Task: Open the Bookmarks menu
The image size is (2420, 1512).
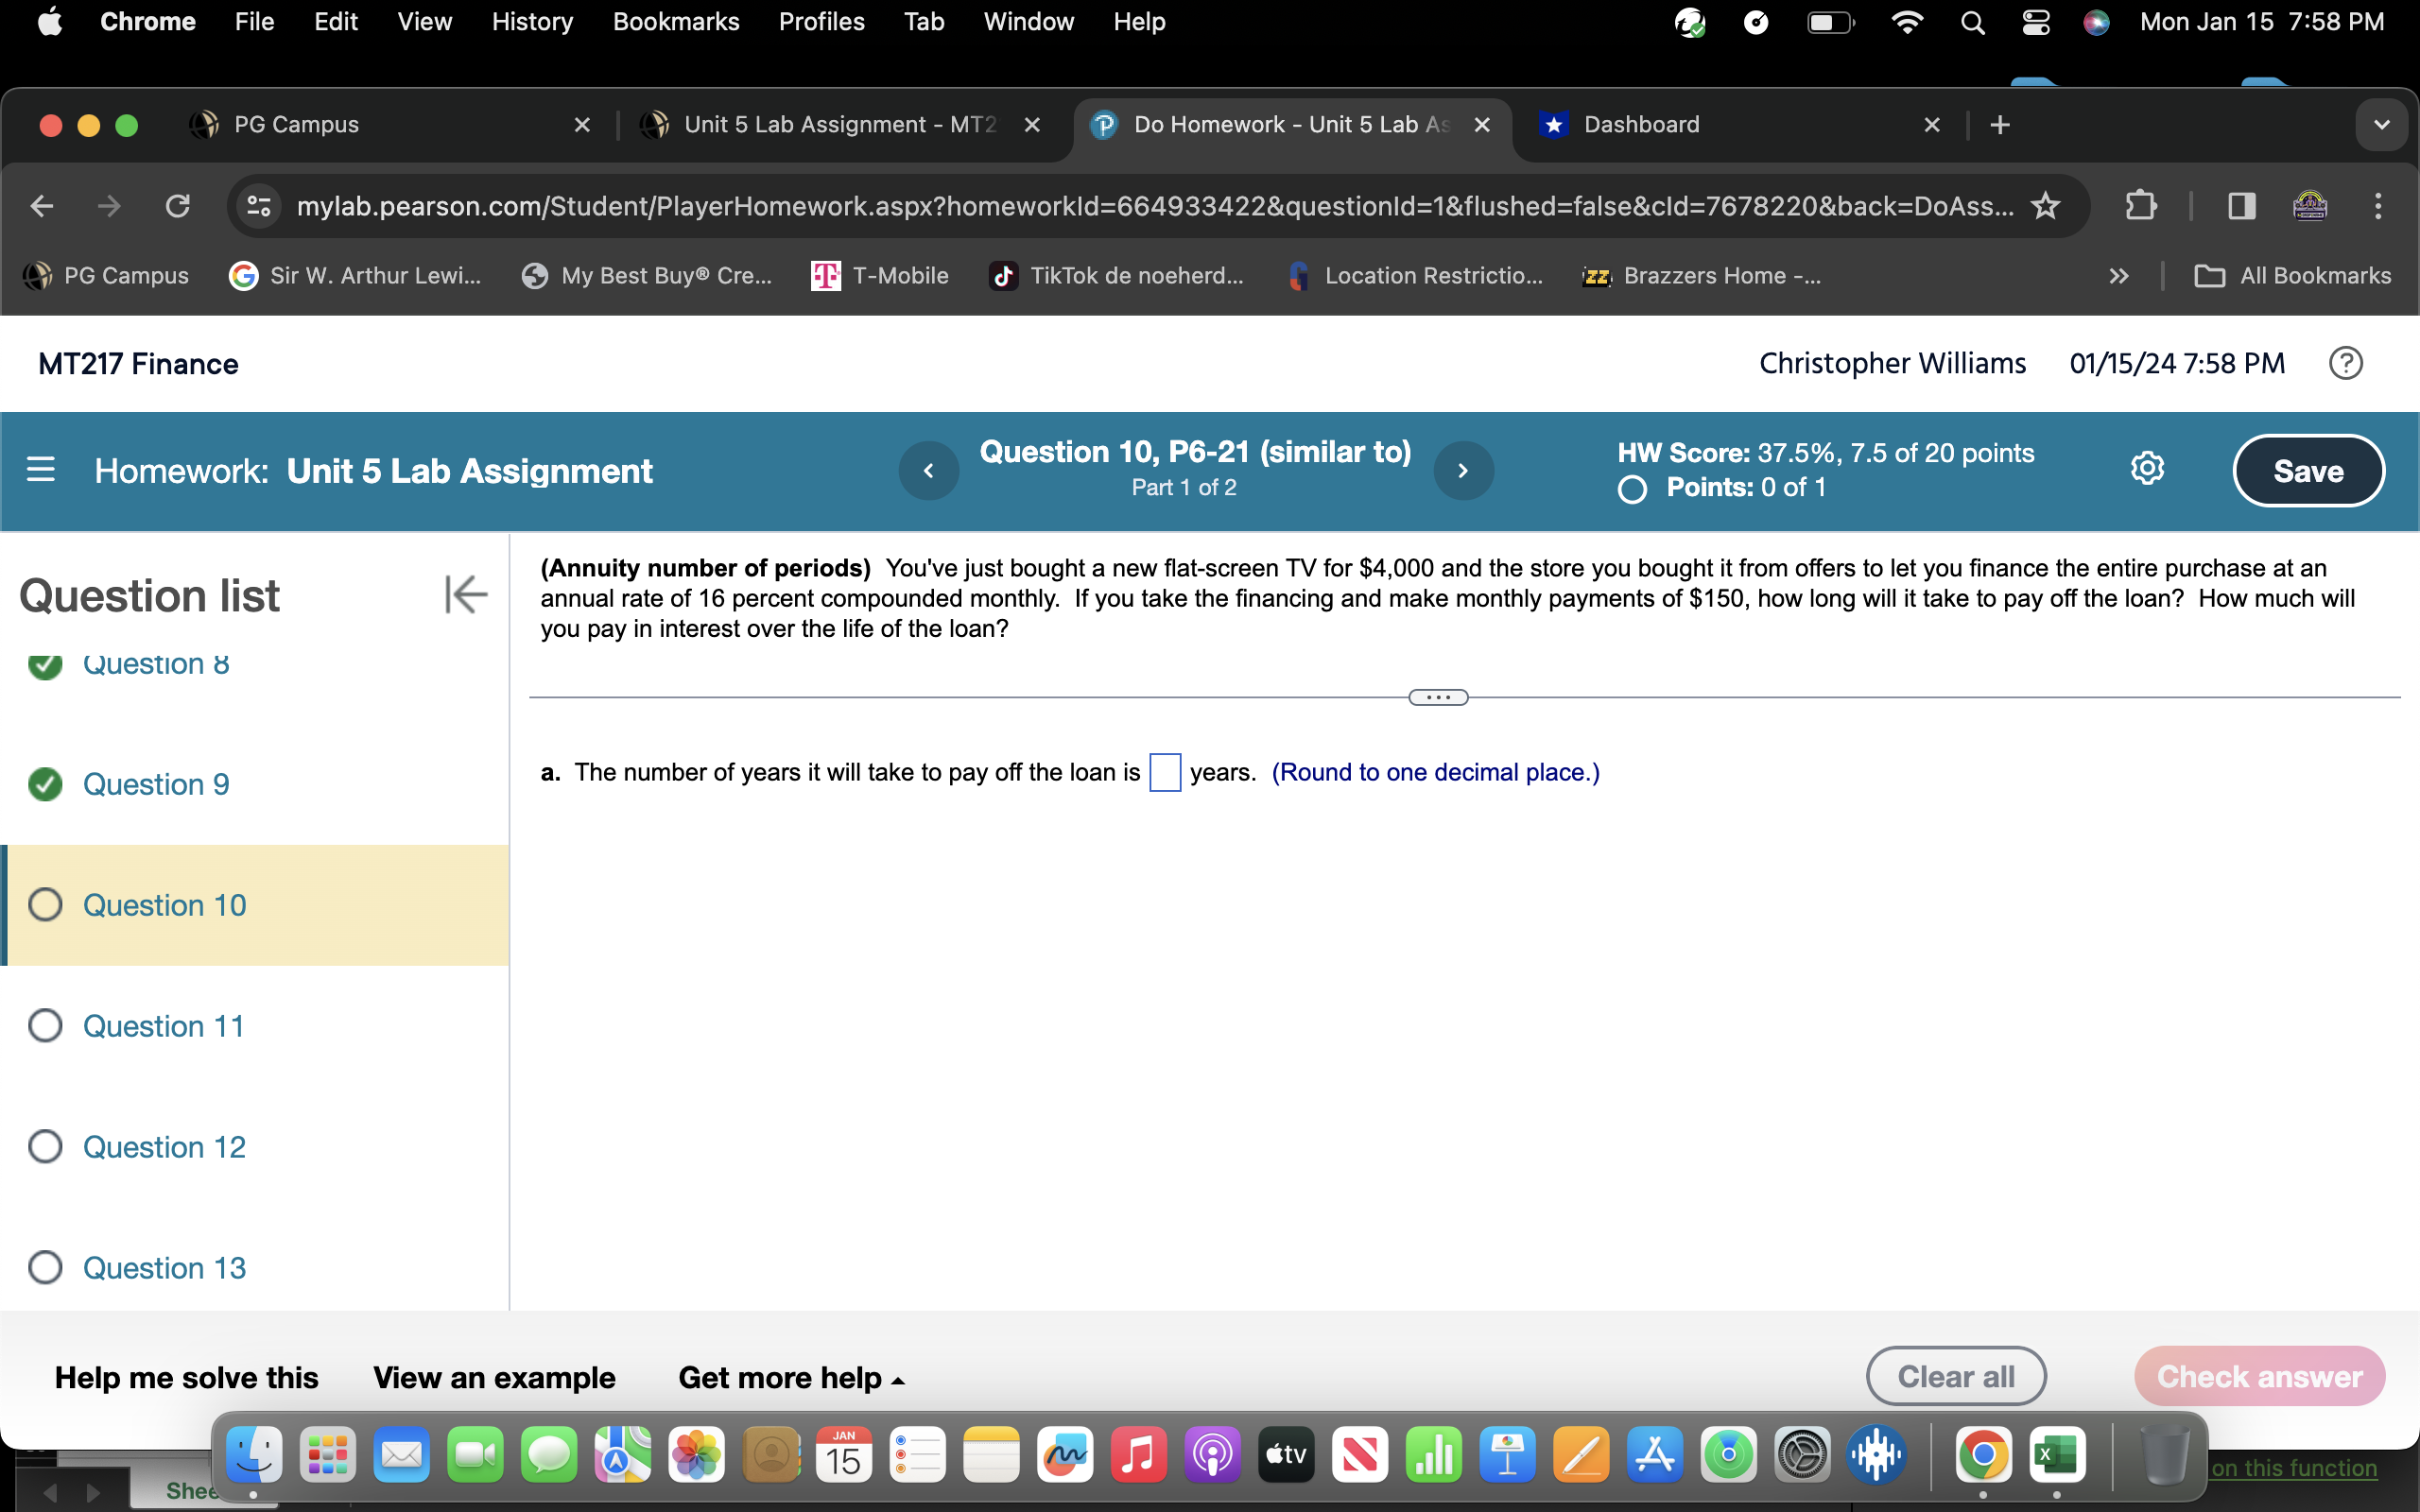Action: click(676, 21)
